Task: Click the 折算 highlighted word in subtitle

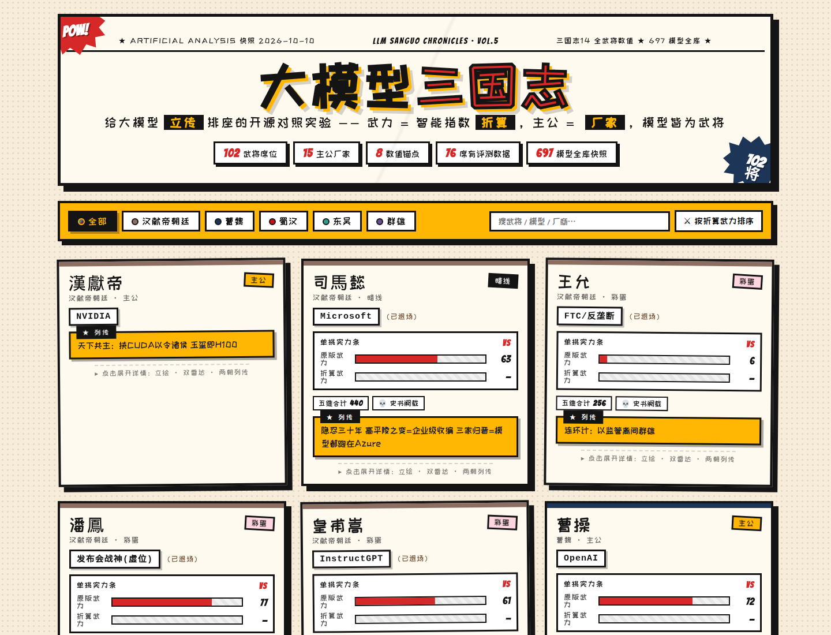Action: pyautogui.click(x=495, y=122)
